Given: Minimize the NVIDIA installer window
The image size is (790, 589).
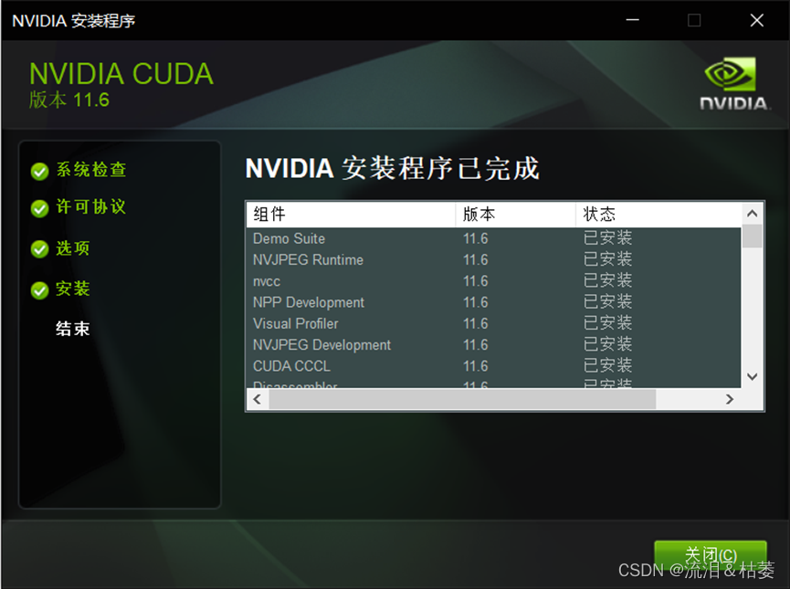Looking at the screenshot, I should (633, 20).
